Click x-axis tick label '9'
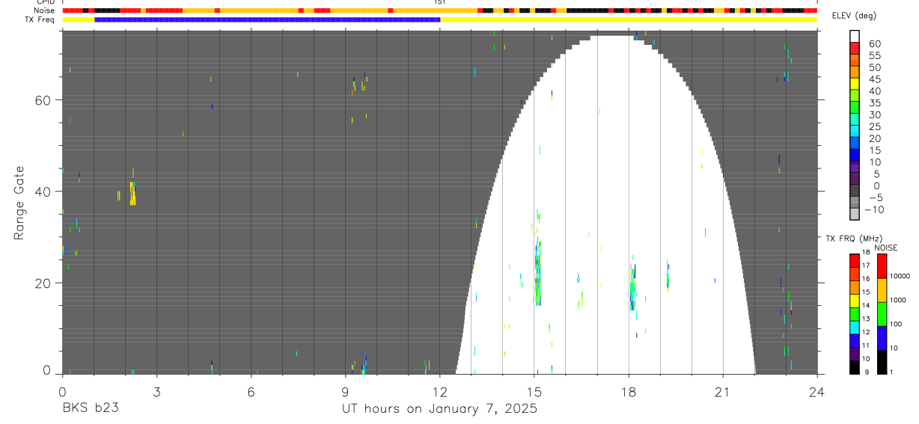The width and height of the screenshot is (919, 424). 345,391
